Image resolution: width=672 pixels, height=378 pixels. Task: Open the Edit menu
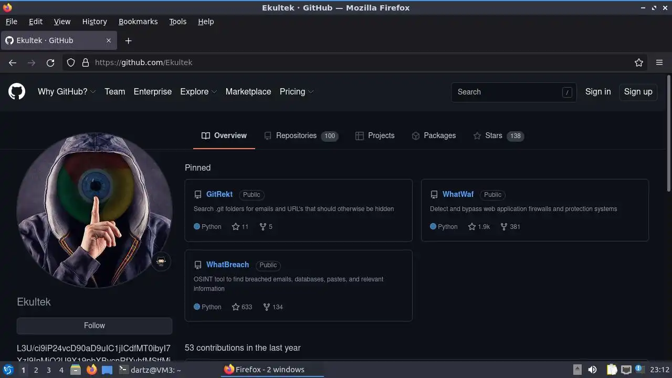point(36,22)
